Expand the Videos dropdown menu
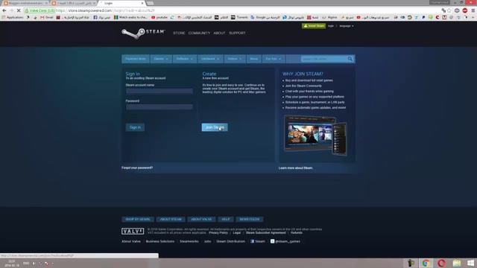Viewport: 477px width, 268px height. pos(235,59)
